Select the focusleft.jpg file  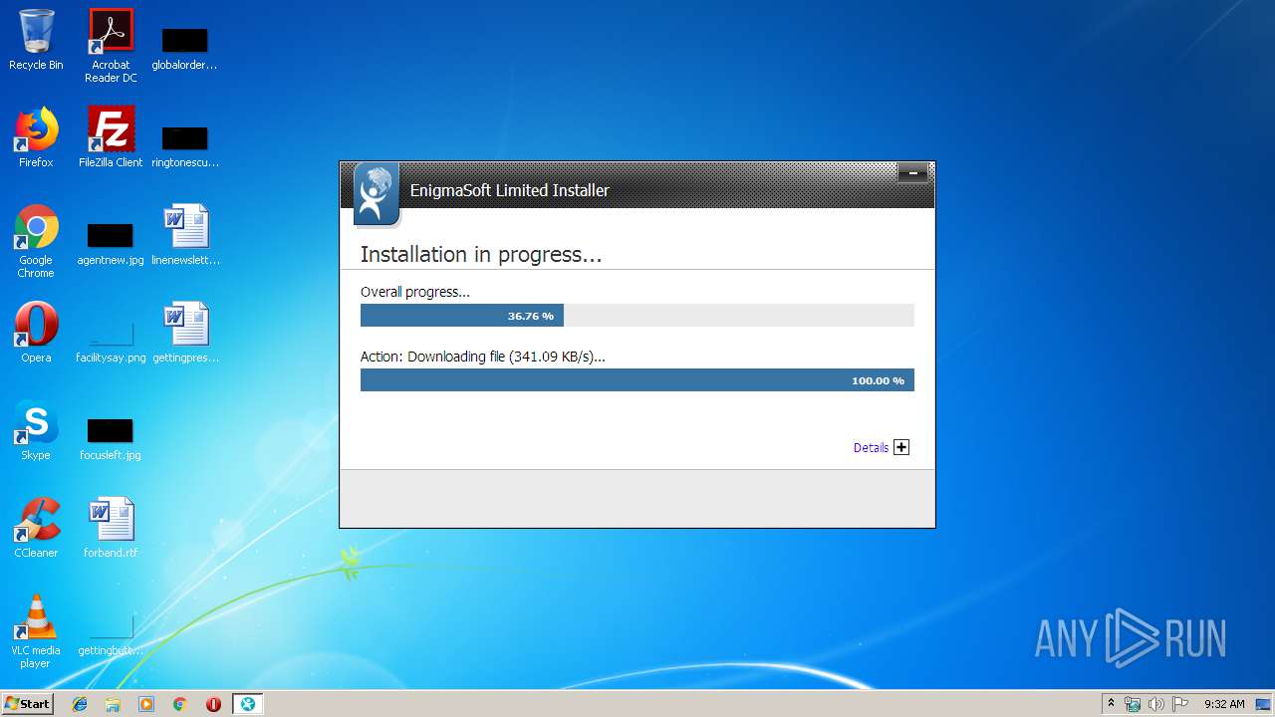tap(111, 438)
